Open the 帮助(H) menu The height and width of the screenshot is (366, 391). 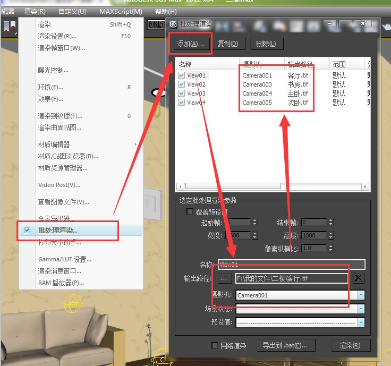(166, 12)
